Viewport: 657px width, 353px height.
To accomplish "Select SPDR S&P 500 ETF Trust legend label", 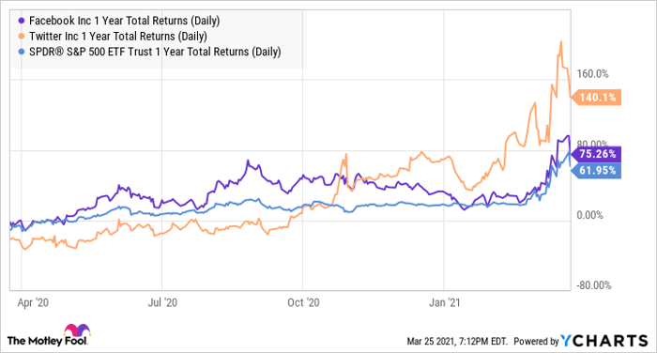I will [155, 52].
